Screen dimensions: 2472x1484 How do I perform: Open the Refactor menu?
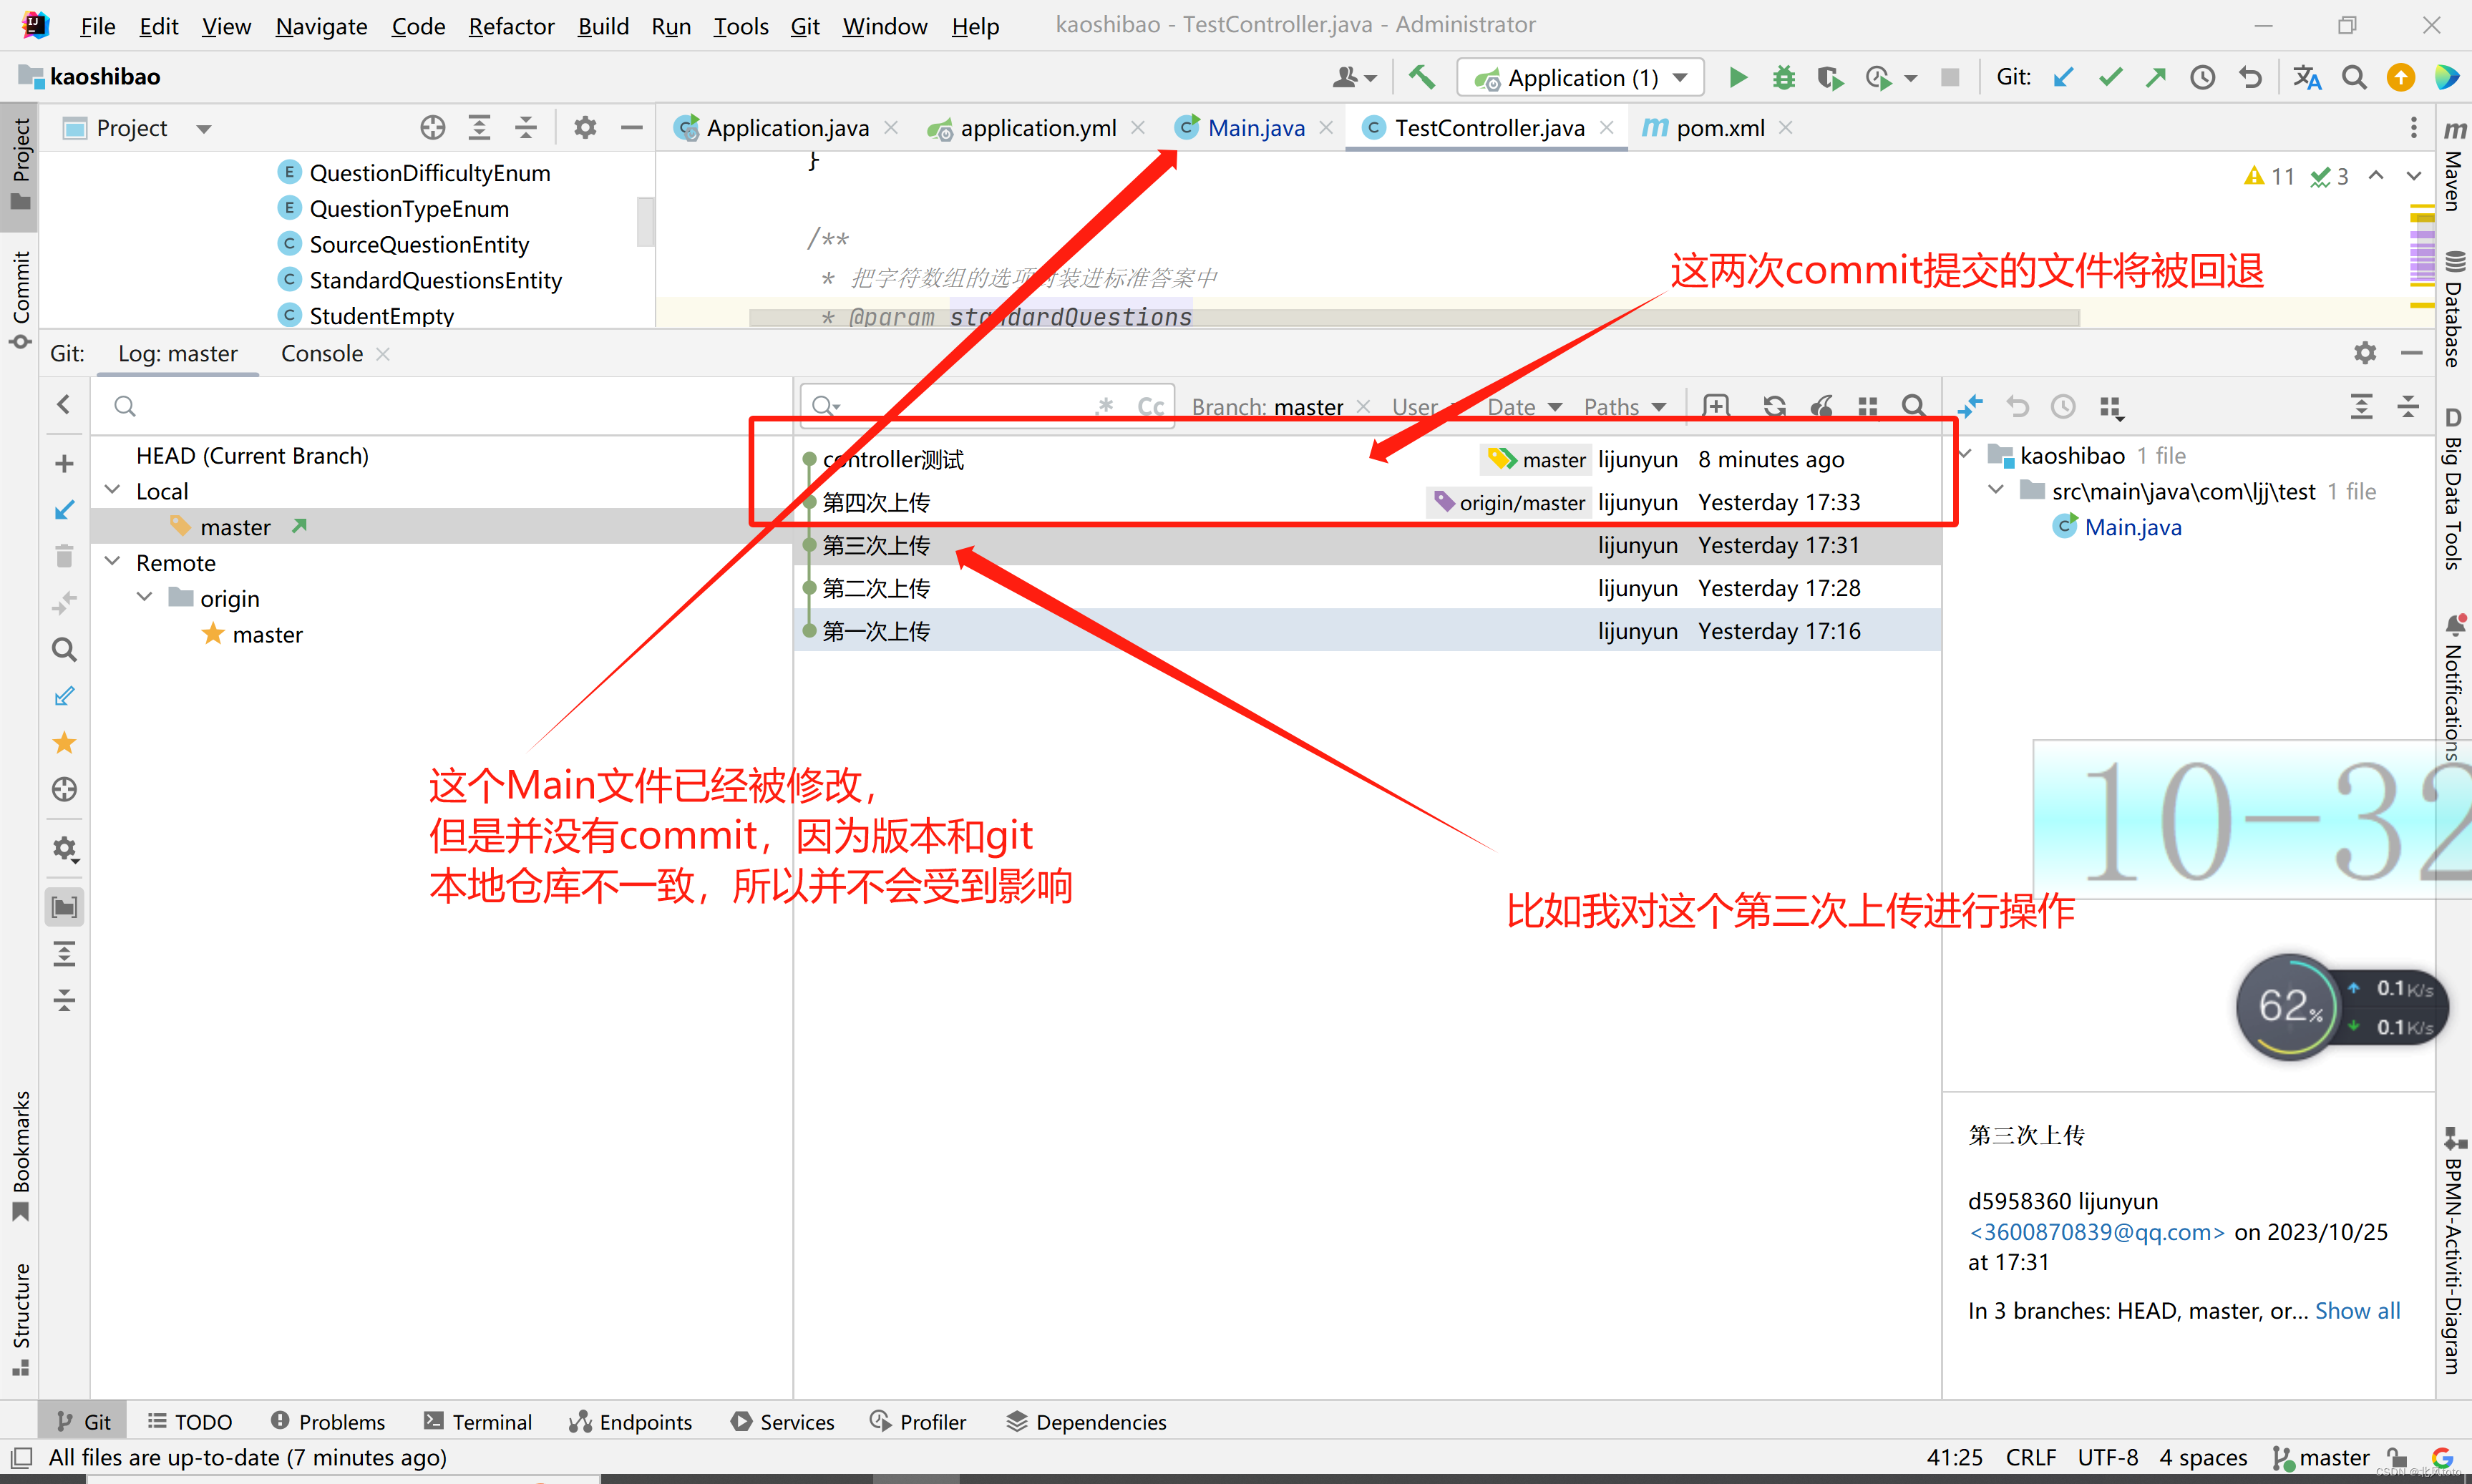point(511,26)
